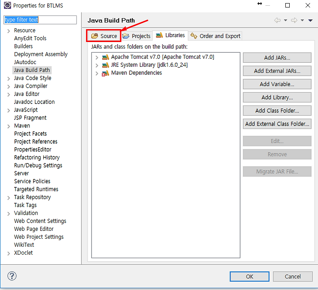Expand the Java Compiler category
Screen dimensions: 318x290
tap(8, 87)
